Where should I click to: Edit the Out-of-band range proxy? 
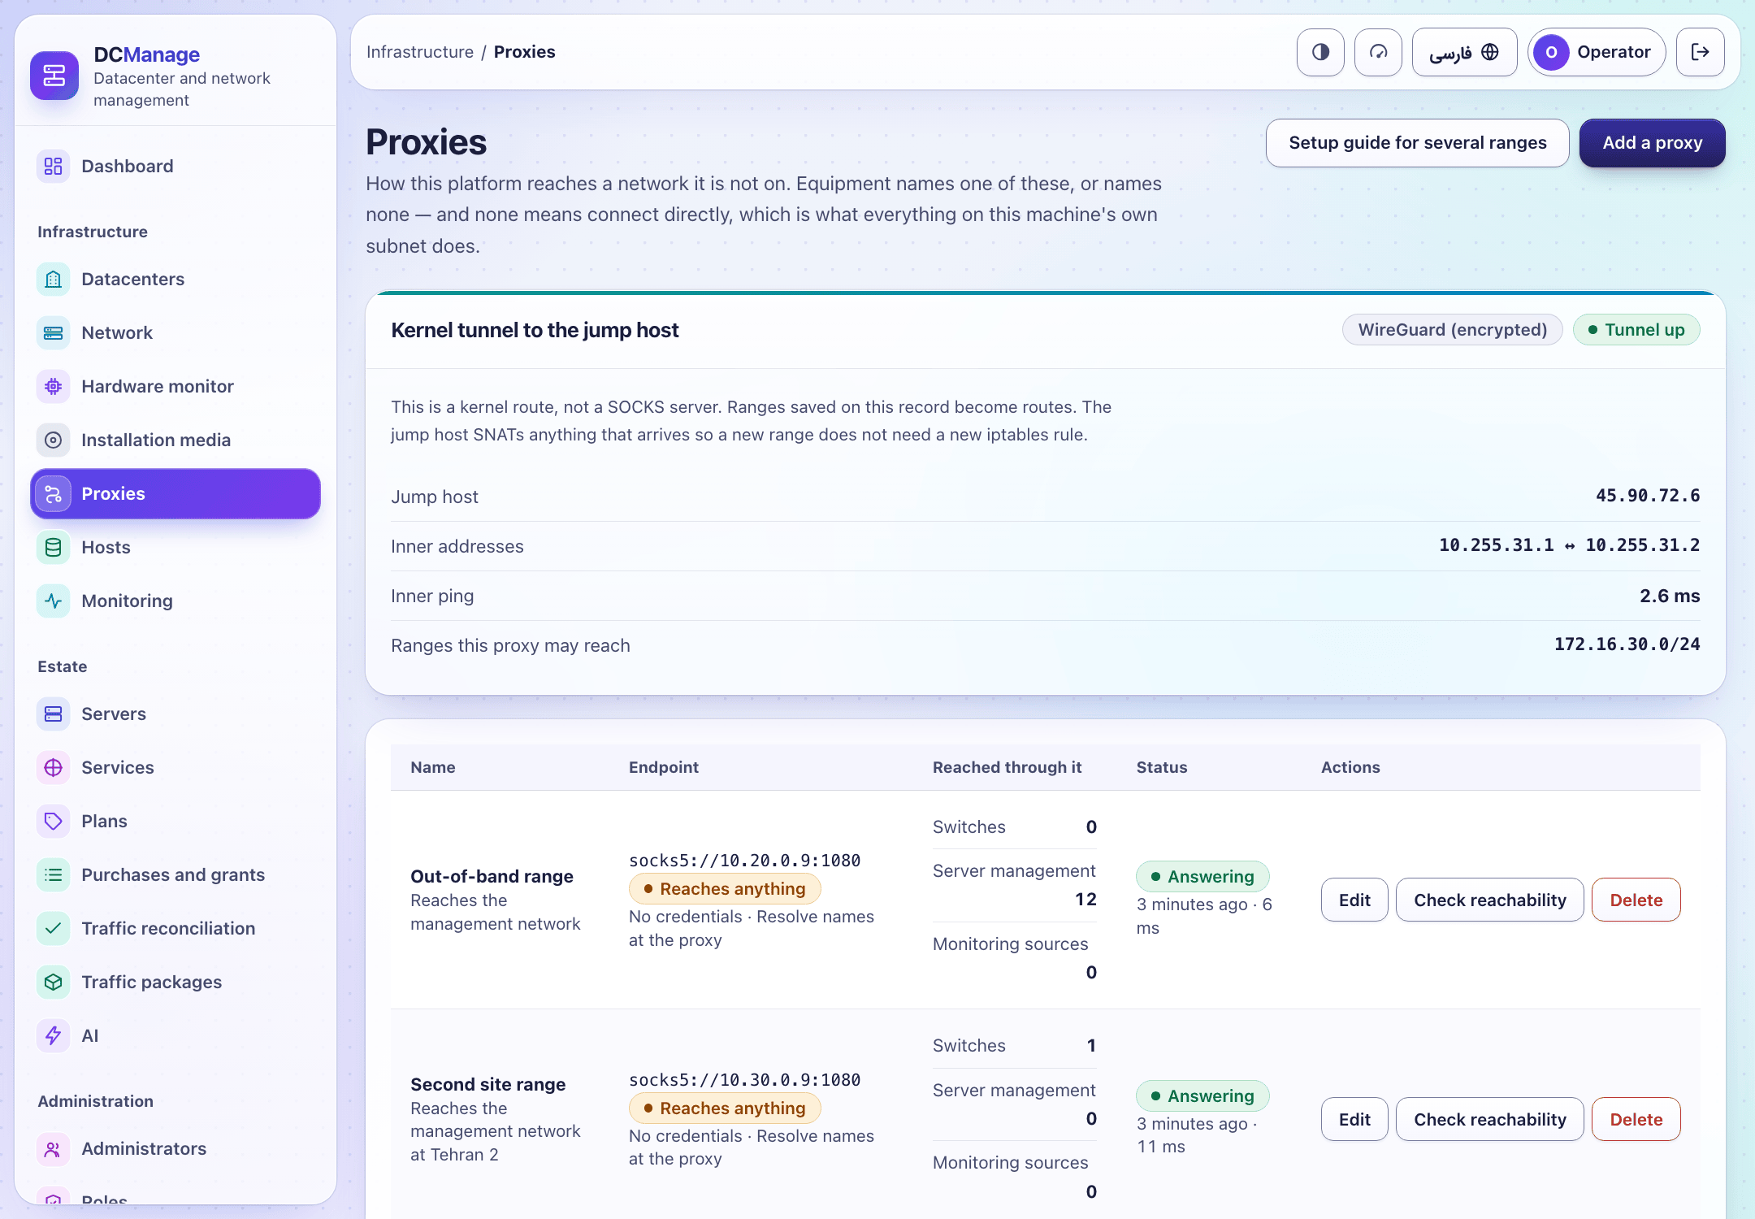tap(1354, 900)
